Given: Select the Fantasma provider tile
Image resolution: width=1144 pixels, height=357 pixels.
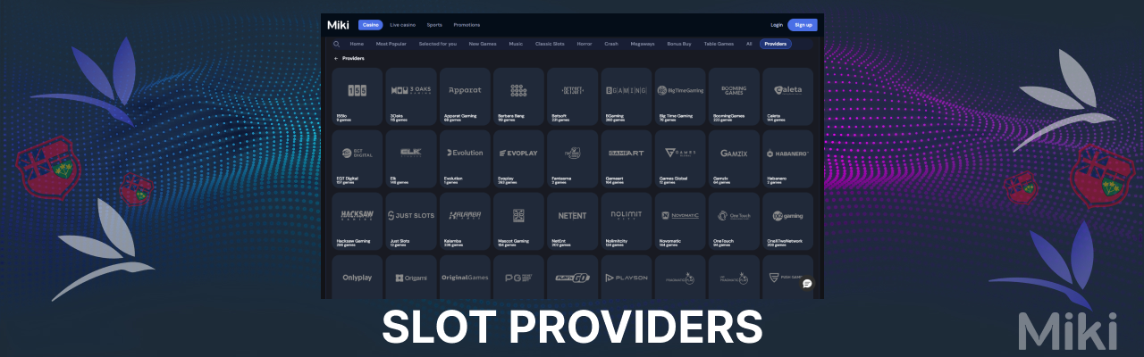Looking at the screenshot, I should tap(572, 159).
